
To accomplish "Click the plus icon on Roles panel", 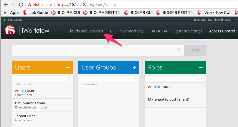I will (201, 68).
